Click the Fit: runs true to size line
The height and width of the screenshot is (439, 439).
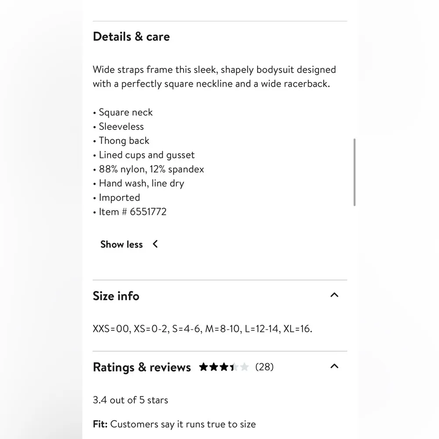tap(174, 424)
